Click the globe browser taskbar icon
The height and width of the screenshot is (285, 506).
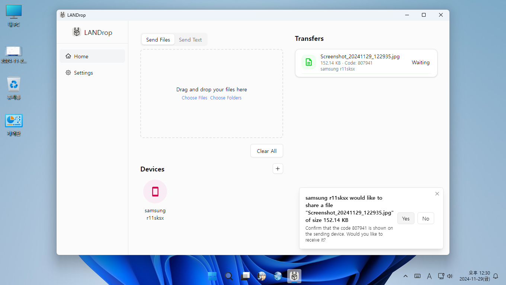point(278,276)
